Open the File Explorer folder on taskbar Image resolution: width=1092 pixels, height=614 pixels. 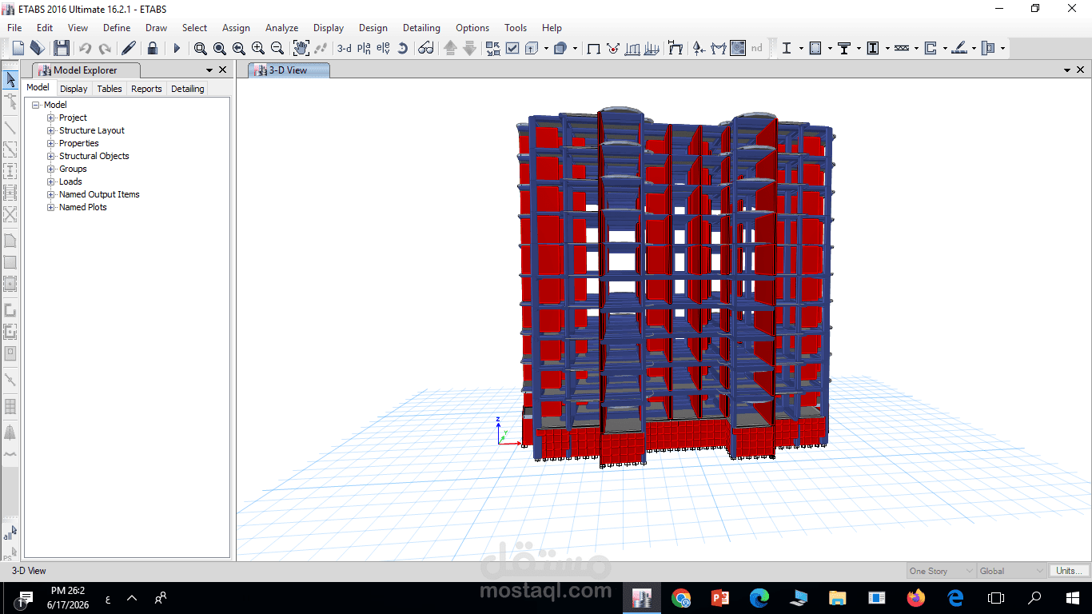(x=837, y=597)
